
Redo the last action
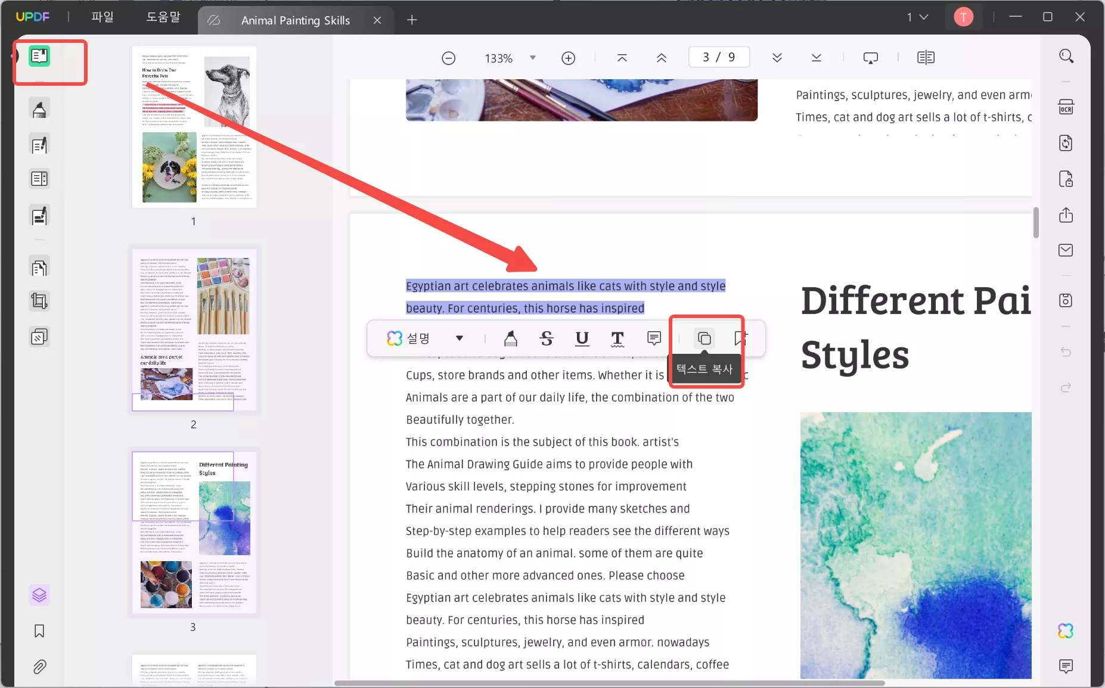pyautogui.click(x=1066, y=388)
